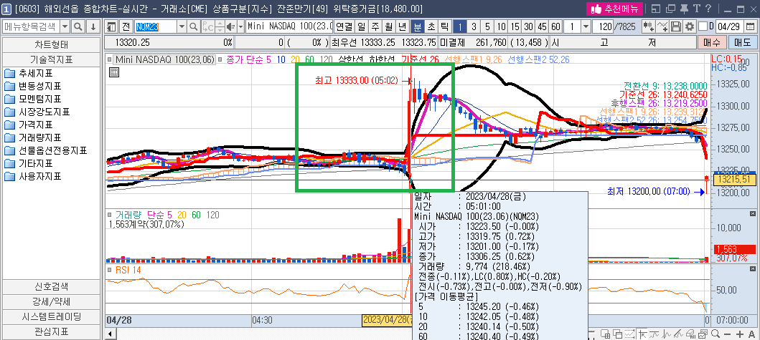The width and height of the screenshot is (760, 340).
Task: Open the interval value dropdown showing 1
Action: 586,26
